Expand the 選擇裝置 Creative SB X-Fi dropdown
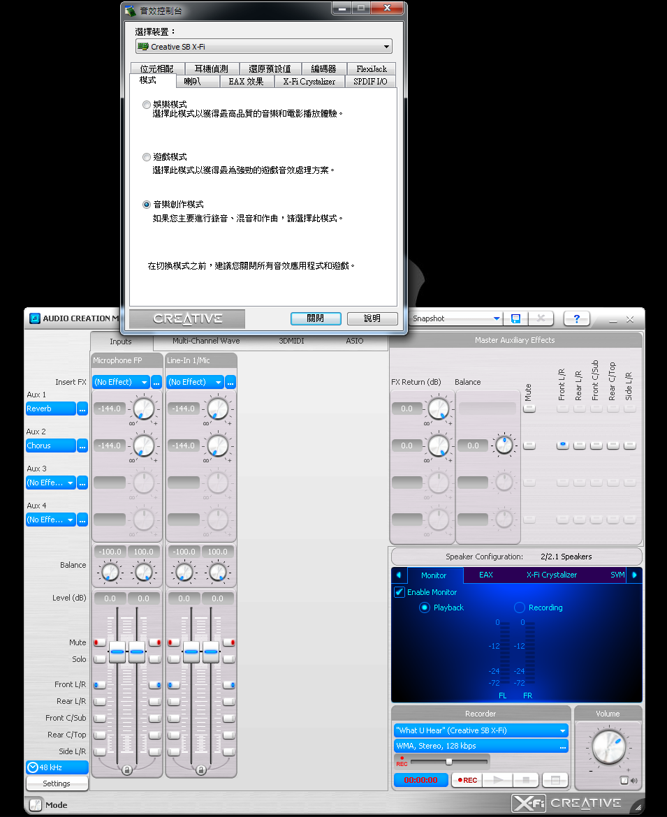Viewport: 667px width, 817px height. pyautogui.click(x=264, y=46)
